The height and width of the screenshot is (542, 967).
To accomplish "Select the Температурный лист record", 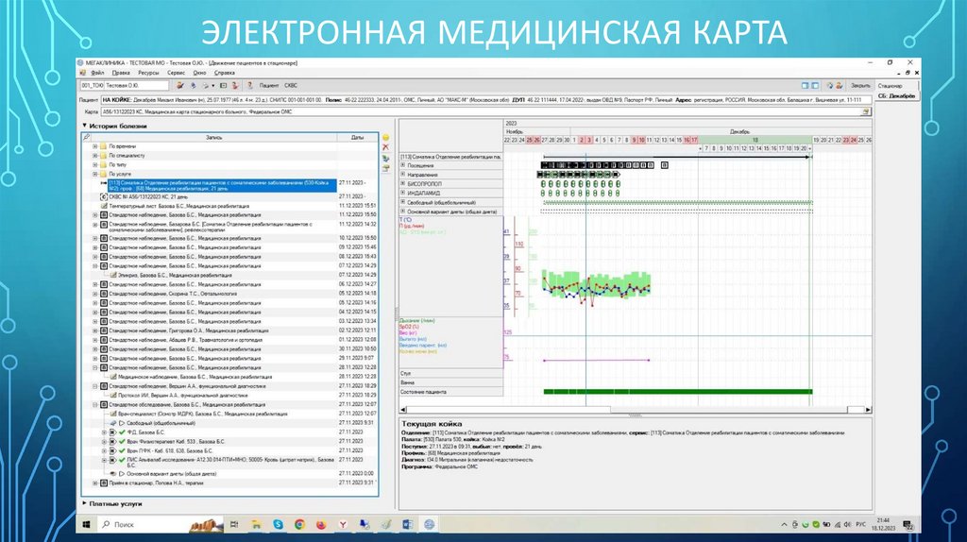I will [170, 205].
